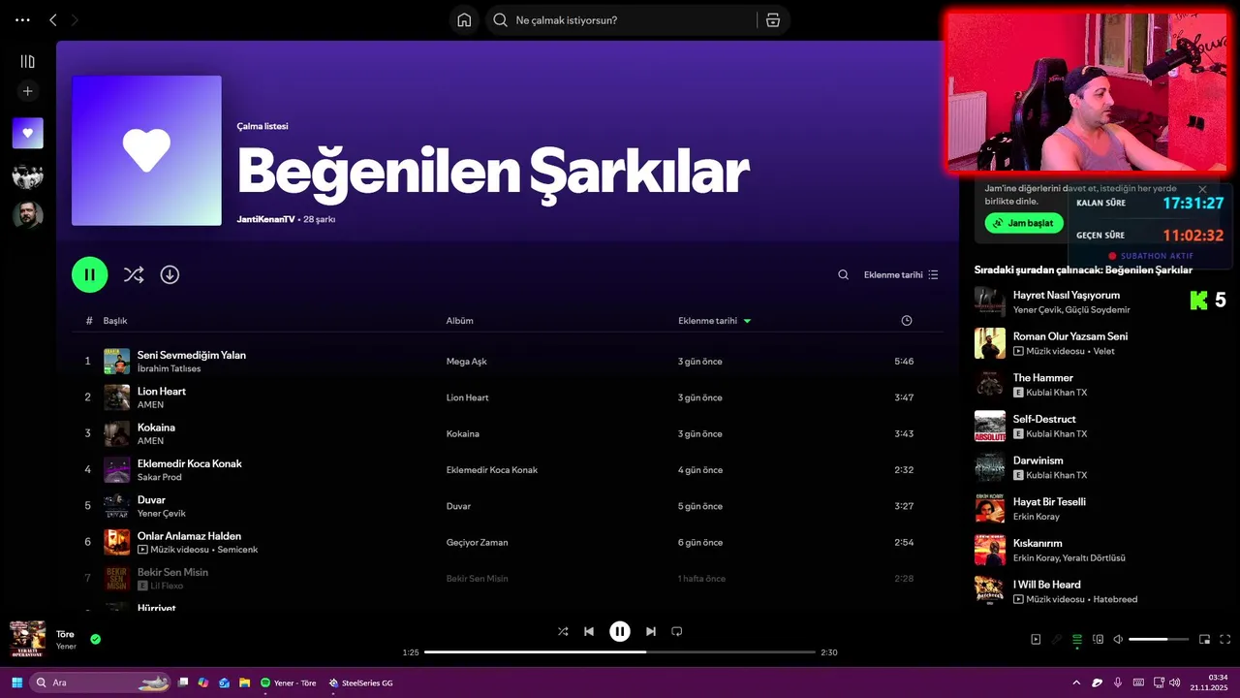Download the Beğenilen Şarkılar playlist
This screenshot has height=698, width=1240.
(x=170, y=274)
